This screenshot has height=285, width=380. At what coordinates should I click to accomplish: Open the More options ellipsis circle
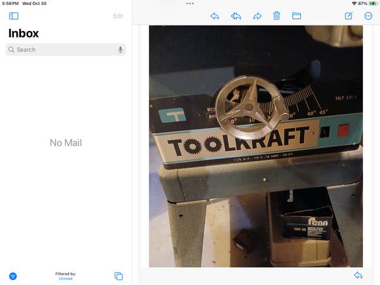[368, 16]
